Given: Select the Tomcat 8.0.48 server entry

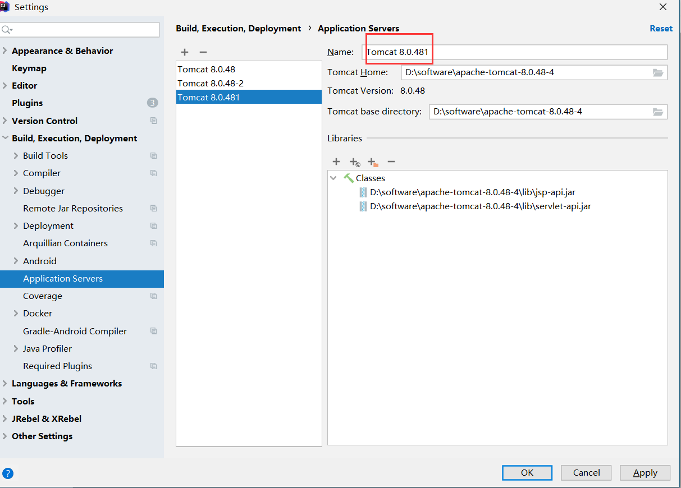Looking at the screenshot, I should tap(249, 69).
